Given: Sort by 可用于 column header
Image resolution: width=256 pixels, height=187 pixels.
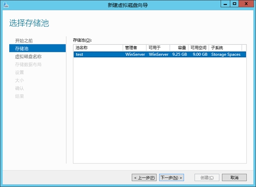Looking at the screenshot, I should pyautogui.click(x=158, y=48).
